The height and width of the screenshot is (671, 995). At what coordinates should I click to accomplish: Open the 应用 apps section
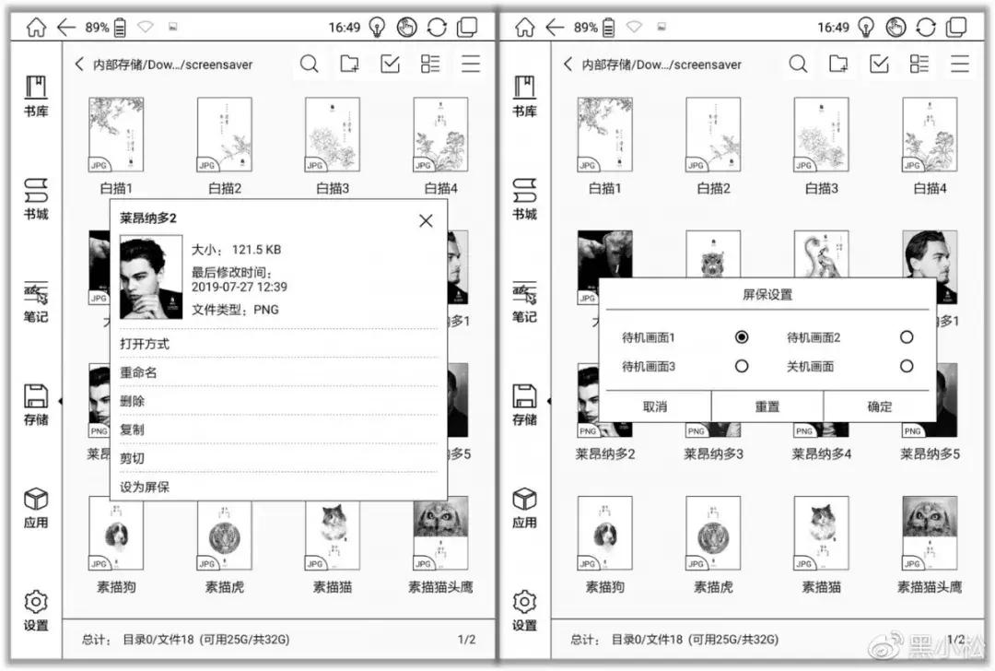coord(35,509)
